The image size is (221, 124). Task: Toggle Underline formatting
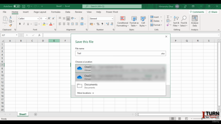28,24
